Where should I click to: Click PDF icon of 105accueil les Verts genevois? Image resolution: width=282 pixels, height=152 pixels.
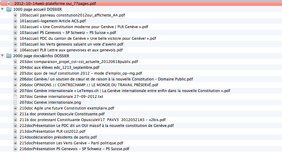pyautogui.click(x=16, y=44)
